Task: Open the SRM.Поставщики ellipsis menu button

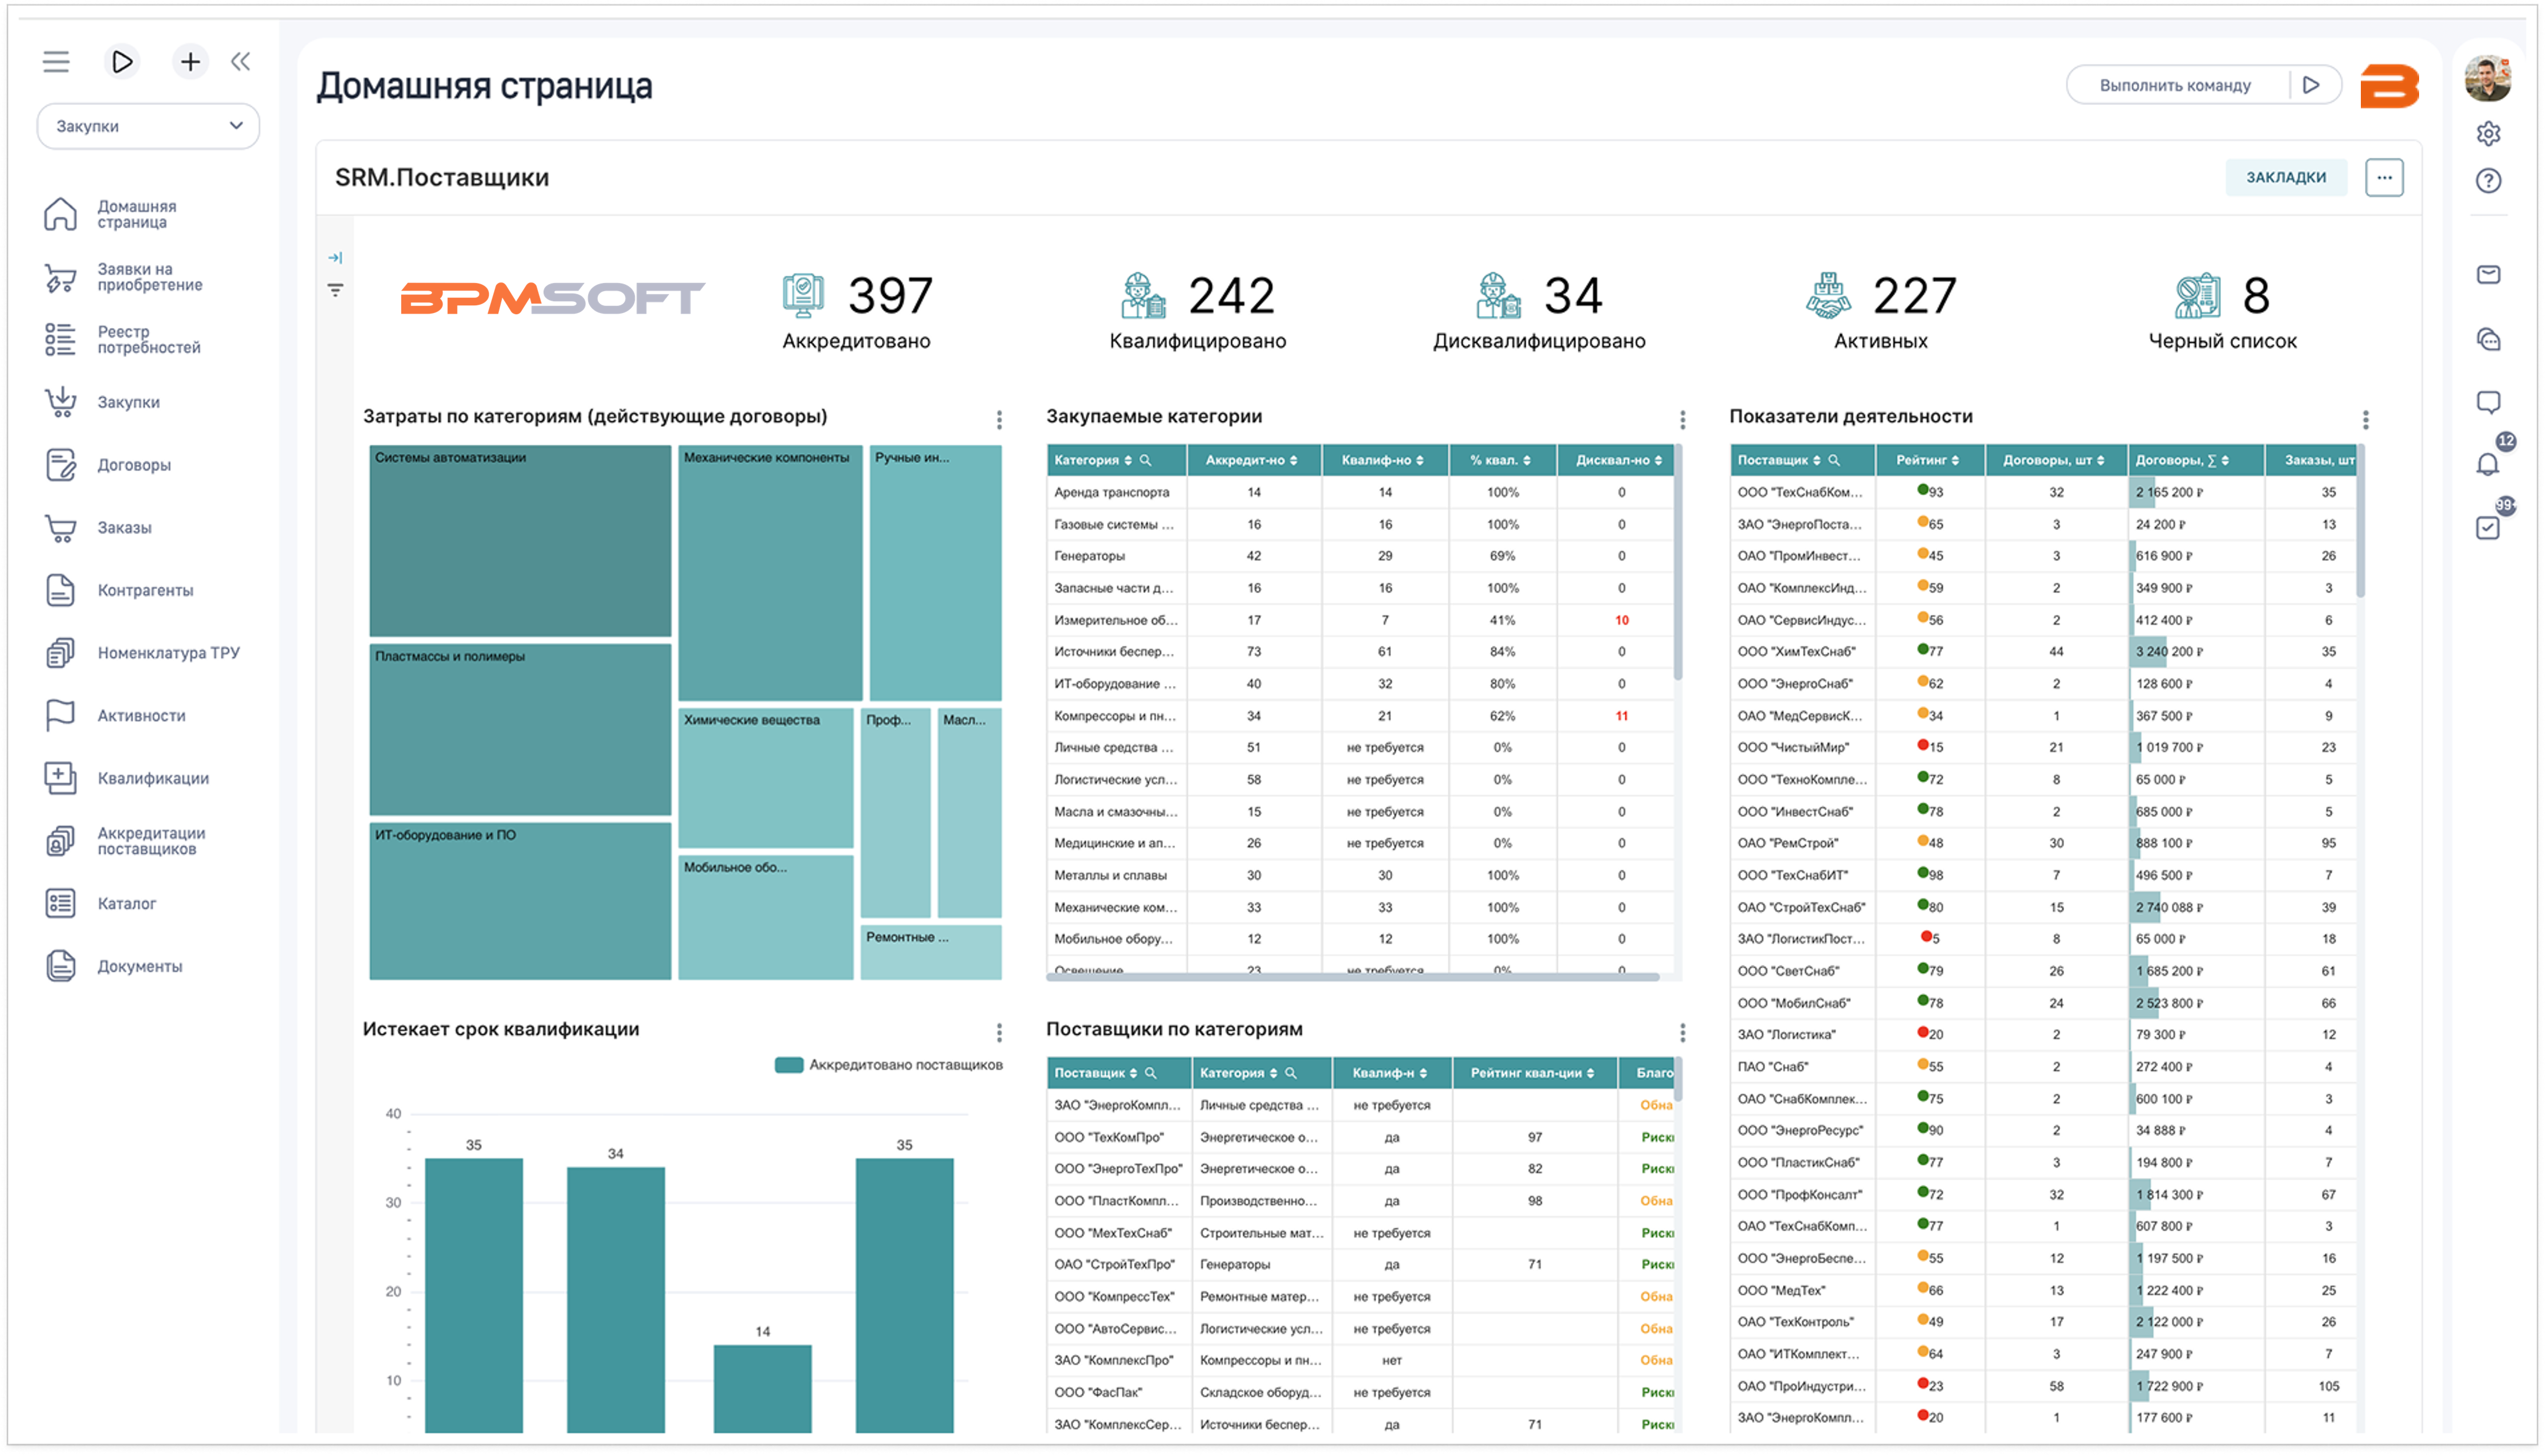Action: click(2385, 177)
